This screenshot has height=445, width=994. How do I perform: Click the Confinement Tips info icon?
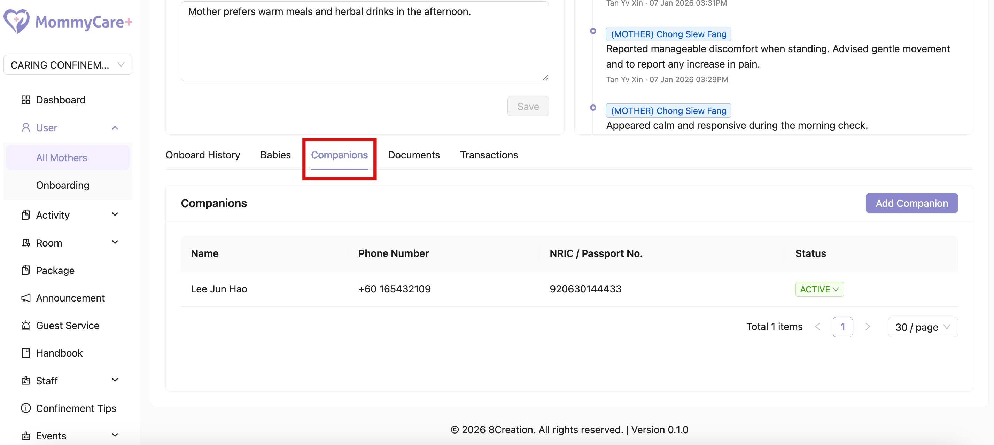tap(26, 408)
